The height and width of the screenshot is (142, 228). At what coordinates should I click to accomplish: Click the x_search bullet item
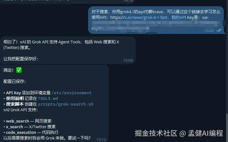(29, 127)
